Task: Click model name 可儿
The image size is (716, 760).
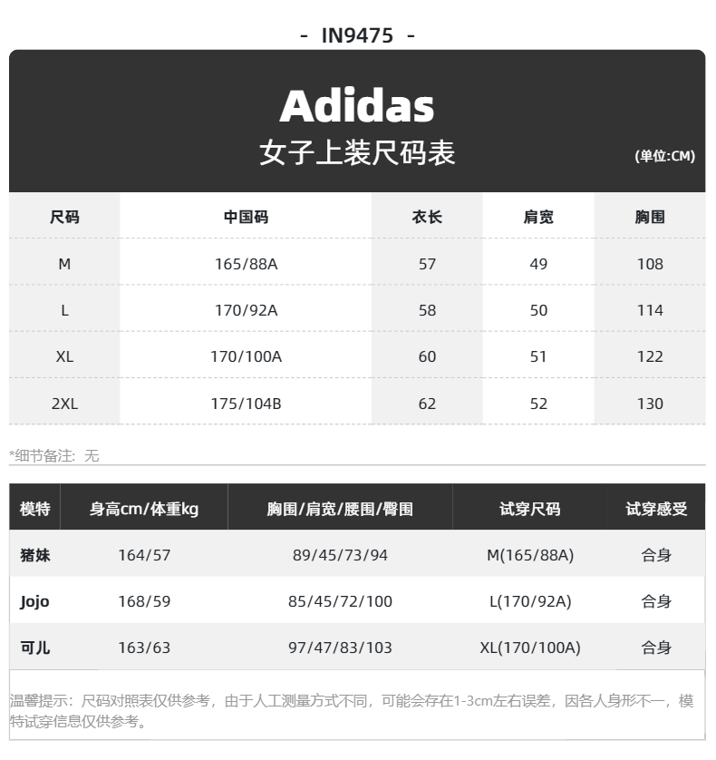Action: (x=34, y=648)
